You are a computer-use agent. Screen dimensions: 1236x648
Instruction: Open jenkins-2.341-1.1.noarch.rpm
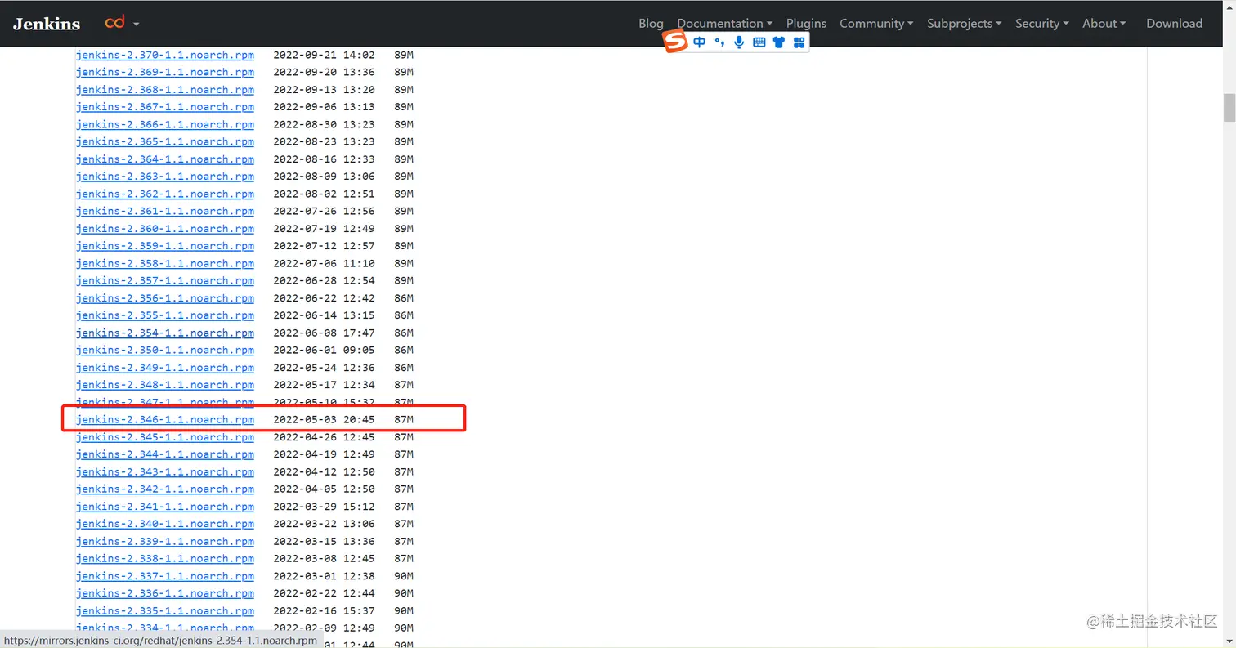pos(165,507)
